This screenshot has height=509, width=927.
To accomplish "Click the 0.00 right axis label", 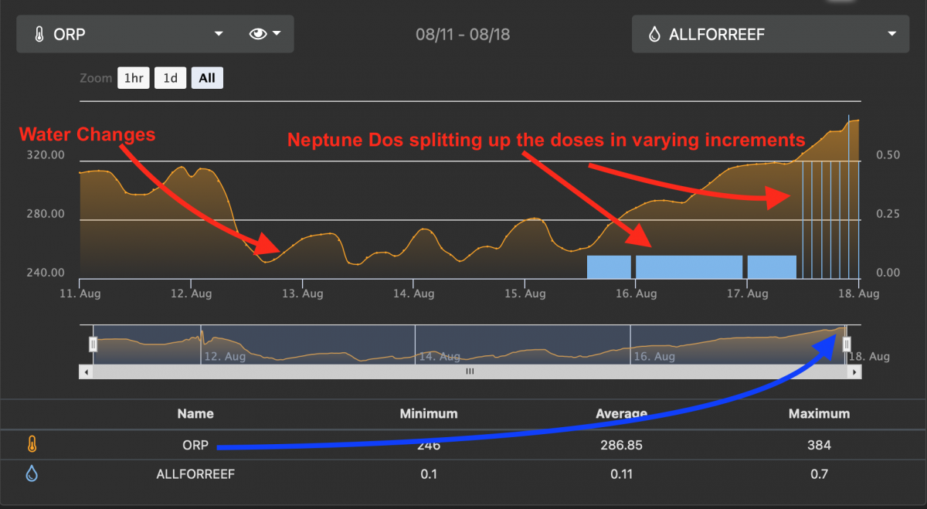I will point(887,273).
